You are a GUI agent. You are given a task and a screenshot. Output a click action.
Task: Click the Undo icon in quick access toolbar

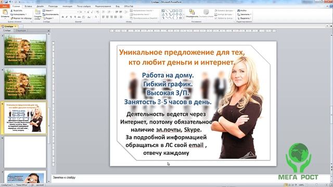coord(10,2)
